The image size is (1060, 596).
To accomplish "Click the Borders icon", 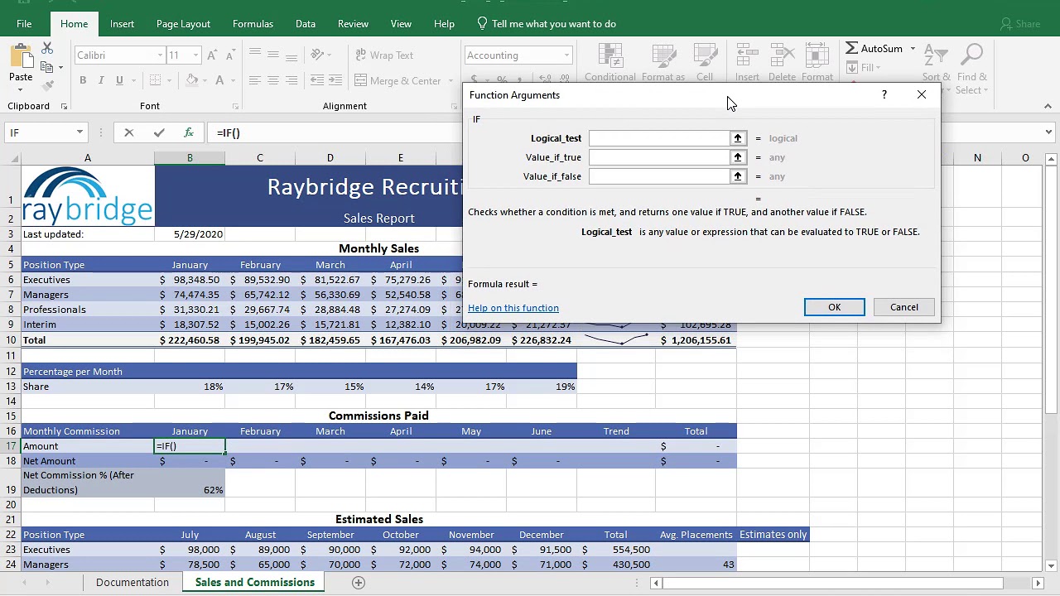I will (x=155, y=80).
